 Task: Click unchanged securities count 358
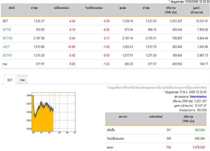click(x=169, y=138)
